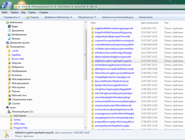Select the Games folder in tree

pos(17,120)
